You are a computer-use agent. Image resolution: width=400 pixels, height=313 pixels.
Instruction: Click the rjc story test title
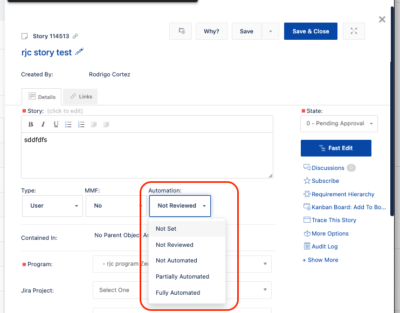[46, 52]
